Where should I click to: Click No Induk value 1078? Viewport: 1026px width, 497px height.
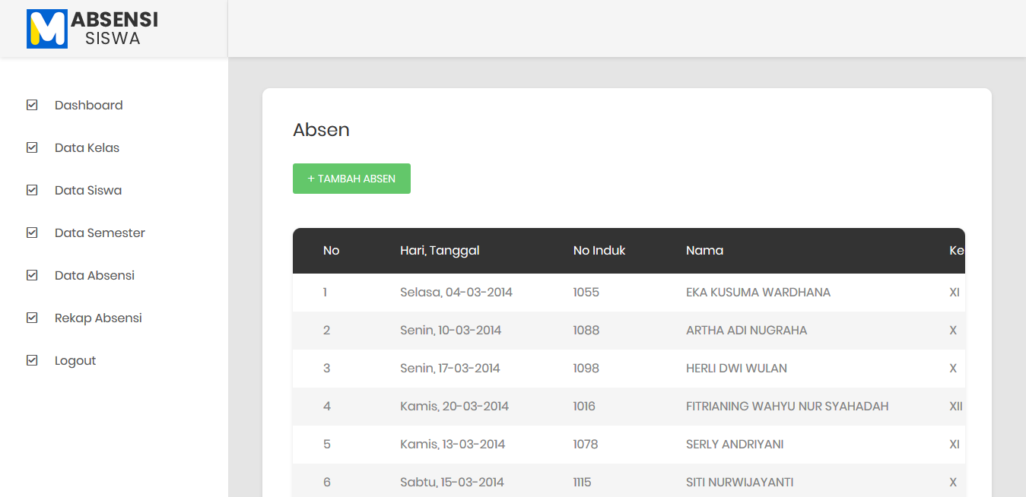[586, 445]
